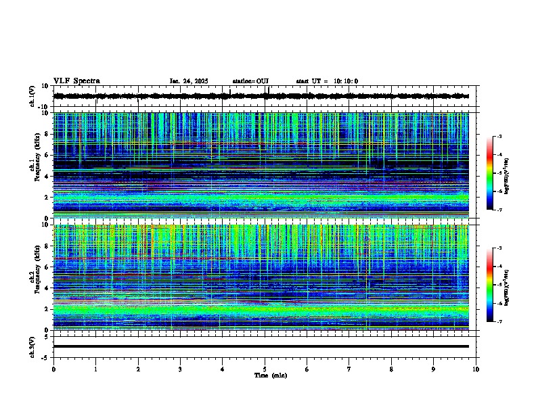Screen dimensions: 536x414
Task: Click time axis tick label "5"
Action: click(265, 369)
